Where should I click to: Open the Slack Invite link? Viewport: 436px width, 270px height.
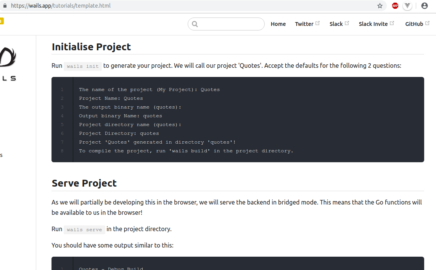pyautogui.click(x=373, y=24)
